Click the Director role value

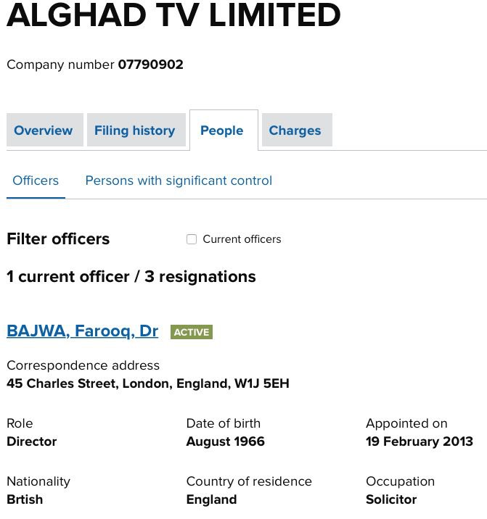(31, 441)
